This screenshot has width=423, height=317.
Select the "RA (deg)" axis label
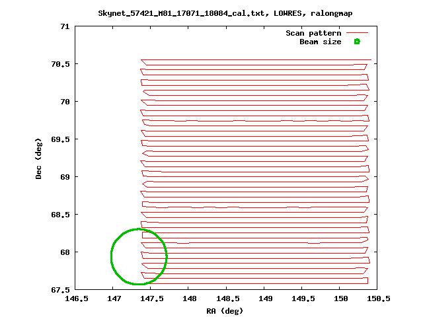coord(225,311)
